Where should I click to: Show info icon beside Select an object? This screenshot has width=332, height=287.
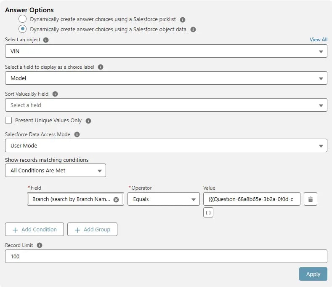(x=46, y=40)
